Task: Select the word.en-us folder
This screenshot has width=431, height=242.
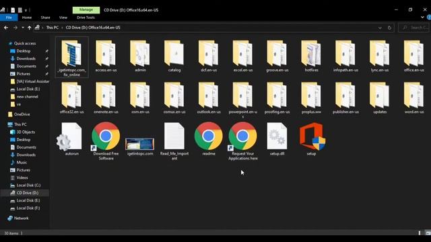Action: [x=414, y=98]
